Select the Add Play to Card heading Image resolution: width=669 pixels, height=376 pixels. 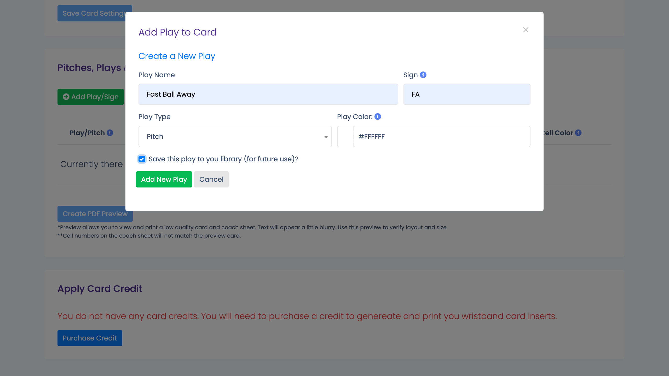point(177,32)
